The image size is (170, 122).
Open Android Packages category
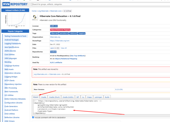coord(12,40)
